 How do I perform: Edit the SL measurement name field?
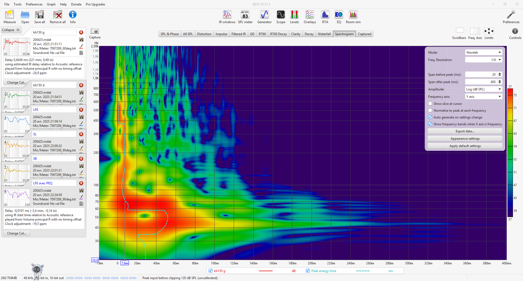[x=54, y=134]
